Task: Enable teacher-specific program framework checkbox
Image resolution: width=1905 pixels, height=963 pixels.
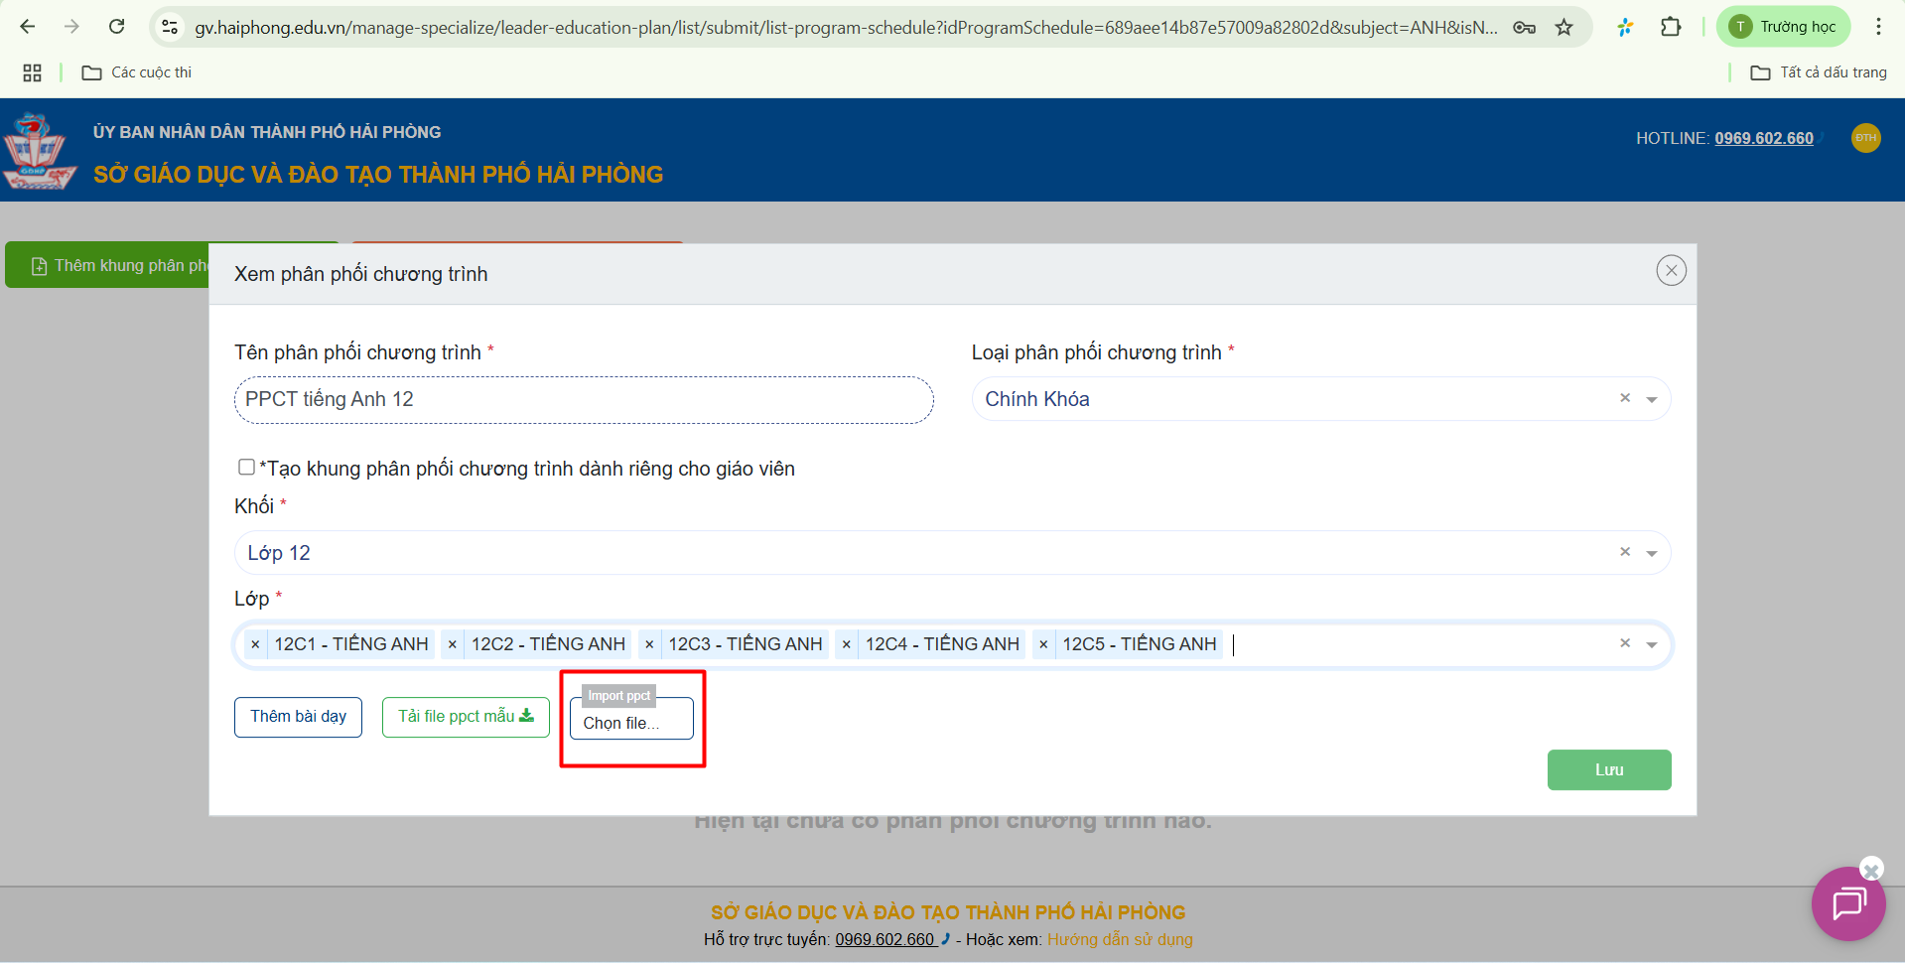Action: coord(246,468)
